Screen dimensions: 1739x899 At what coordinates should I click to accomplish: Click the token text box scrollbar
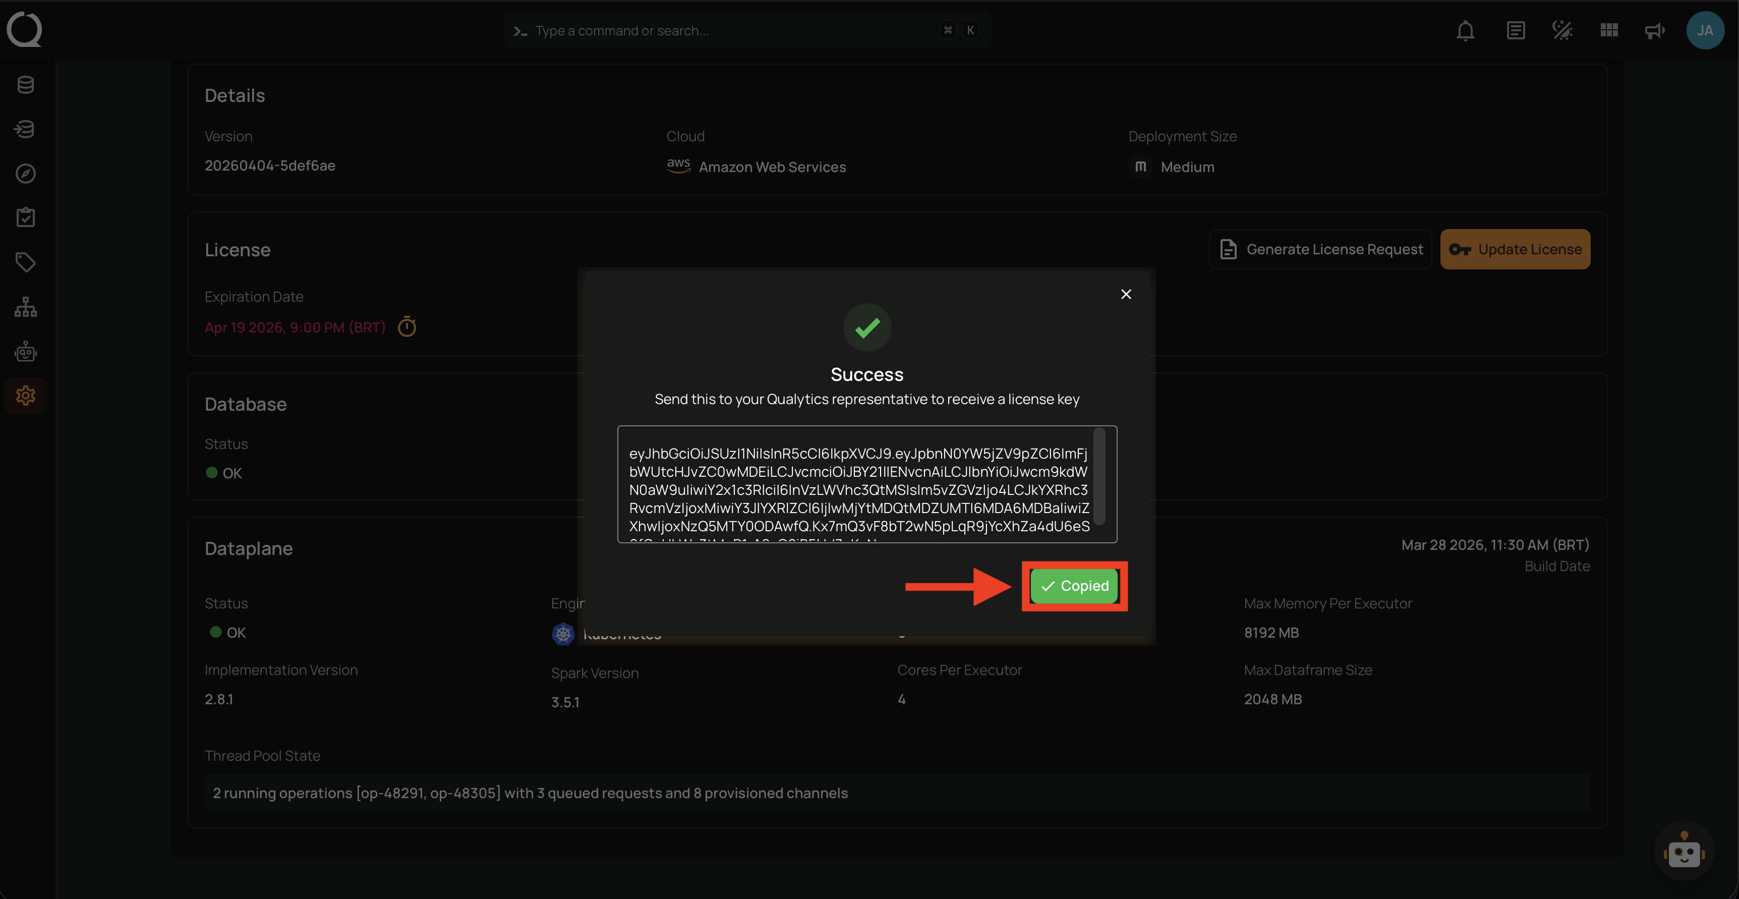click(x=1099, y=476)
